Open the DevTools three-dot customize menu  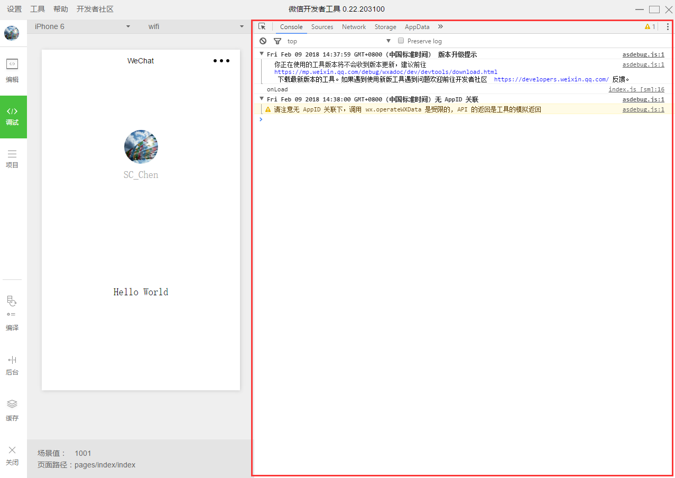point(668,26)
